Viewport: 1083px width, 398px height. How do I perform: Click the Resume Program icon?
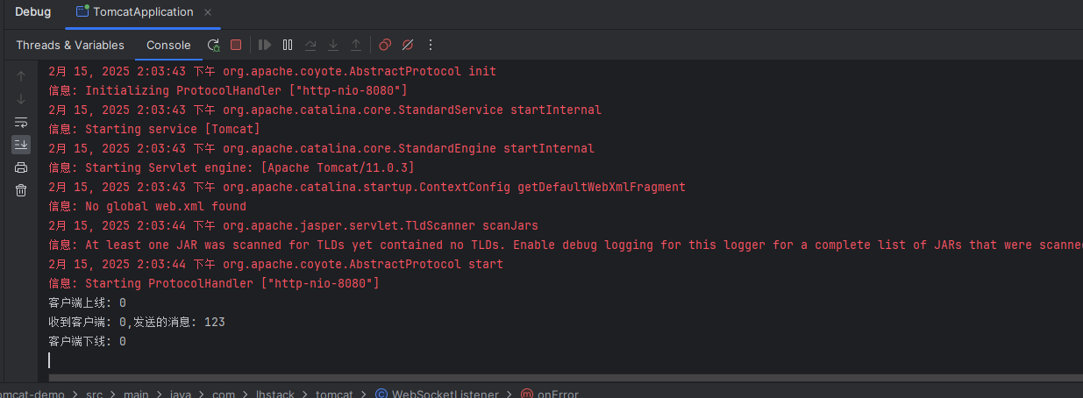[265, 45]
